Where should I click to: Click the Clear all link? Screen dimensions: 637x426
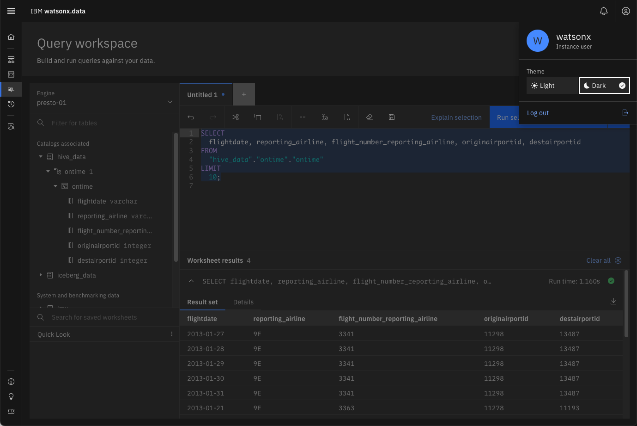click(x=598, y=260)
